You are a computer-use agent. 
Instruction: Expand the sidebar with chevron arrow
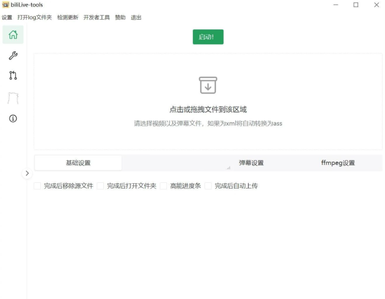[27, 174]
